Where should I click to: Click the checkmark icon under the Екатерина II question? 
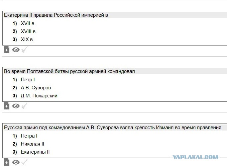24,50
